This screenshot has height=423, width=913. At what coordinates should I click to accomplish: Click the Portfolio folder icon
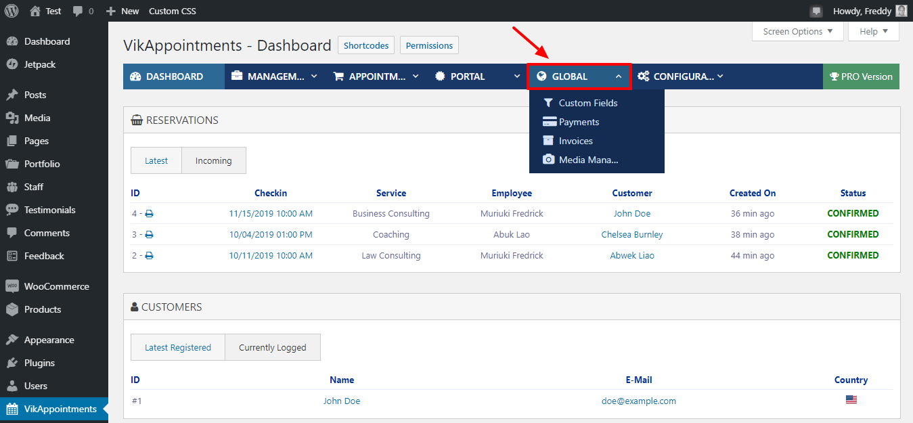(12, 164)
